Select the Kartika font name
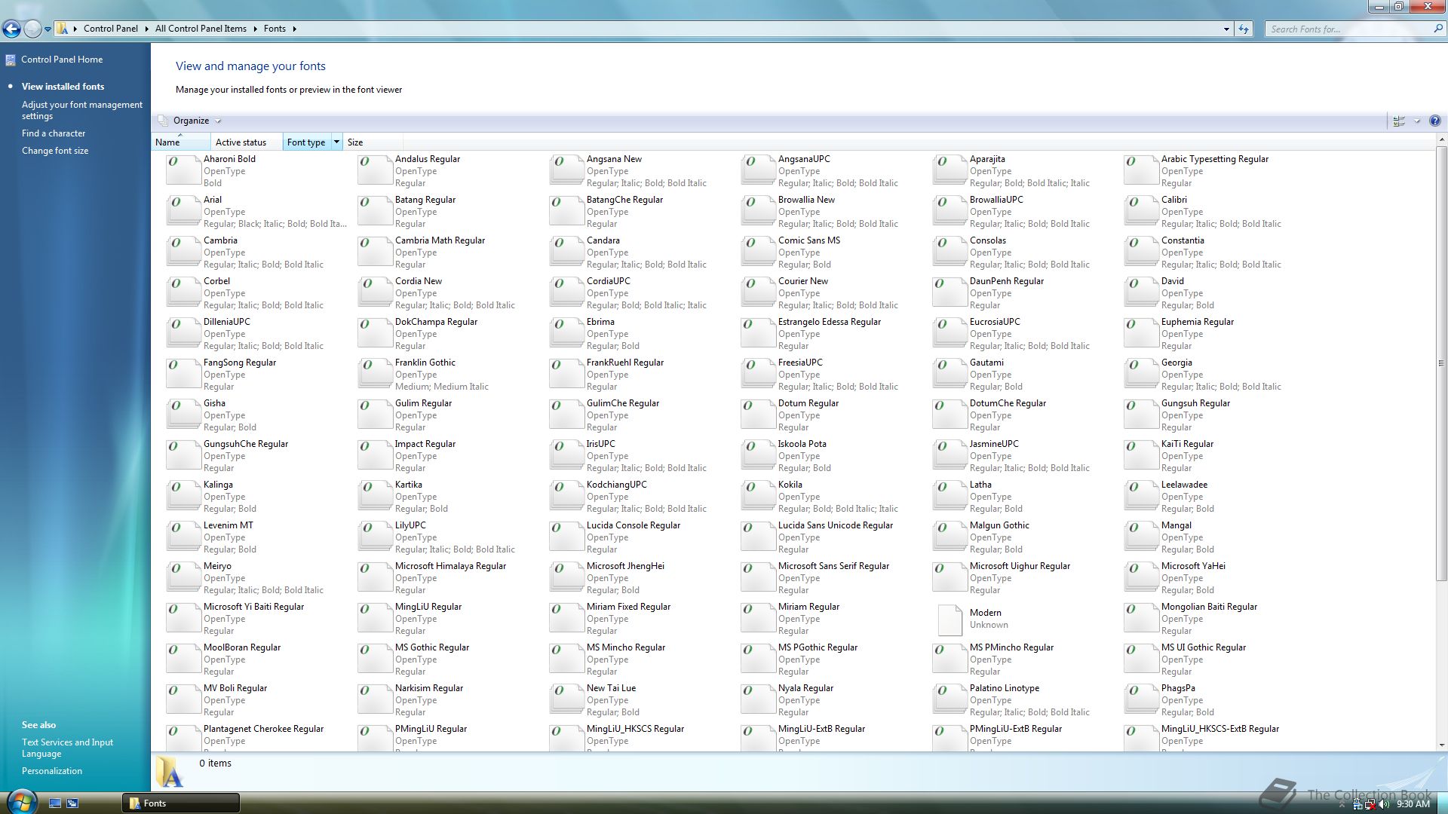 [409, 485]
